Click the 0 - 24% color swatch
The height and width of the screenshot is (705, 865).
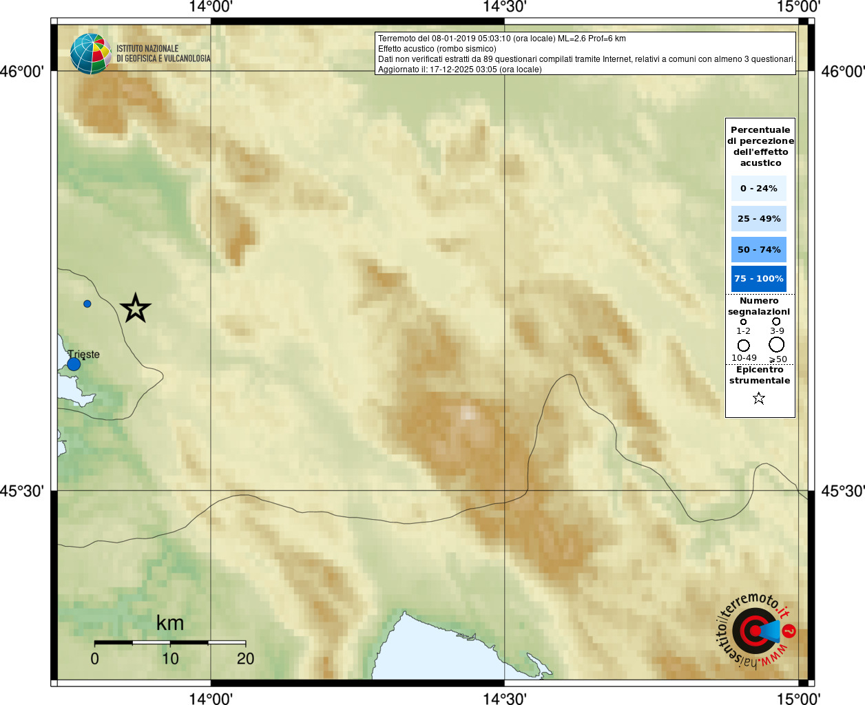(x=759, y=188)
